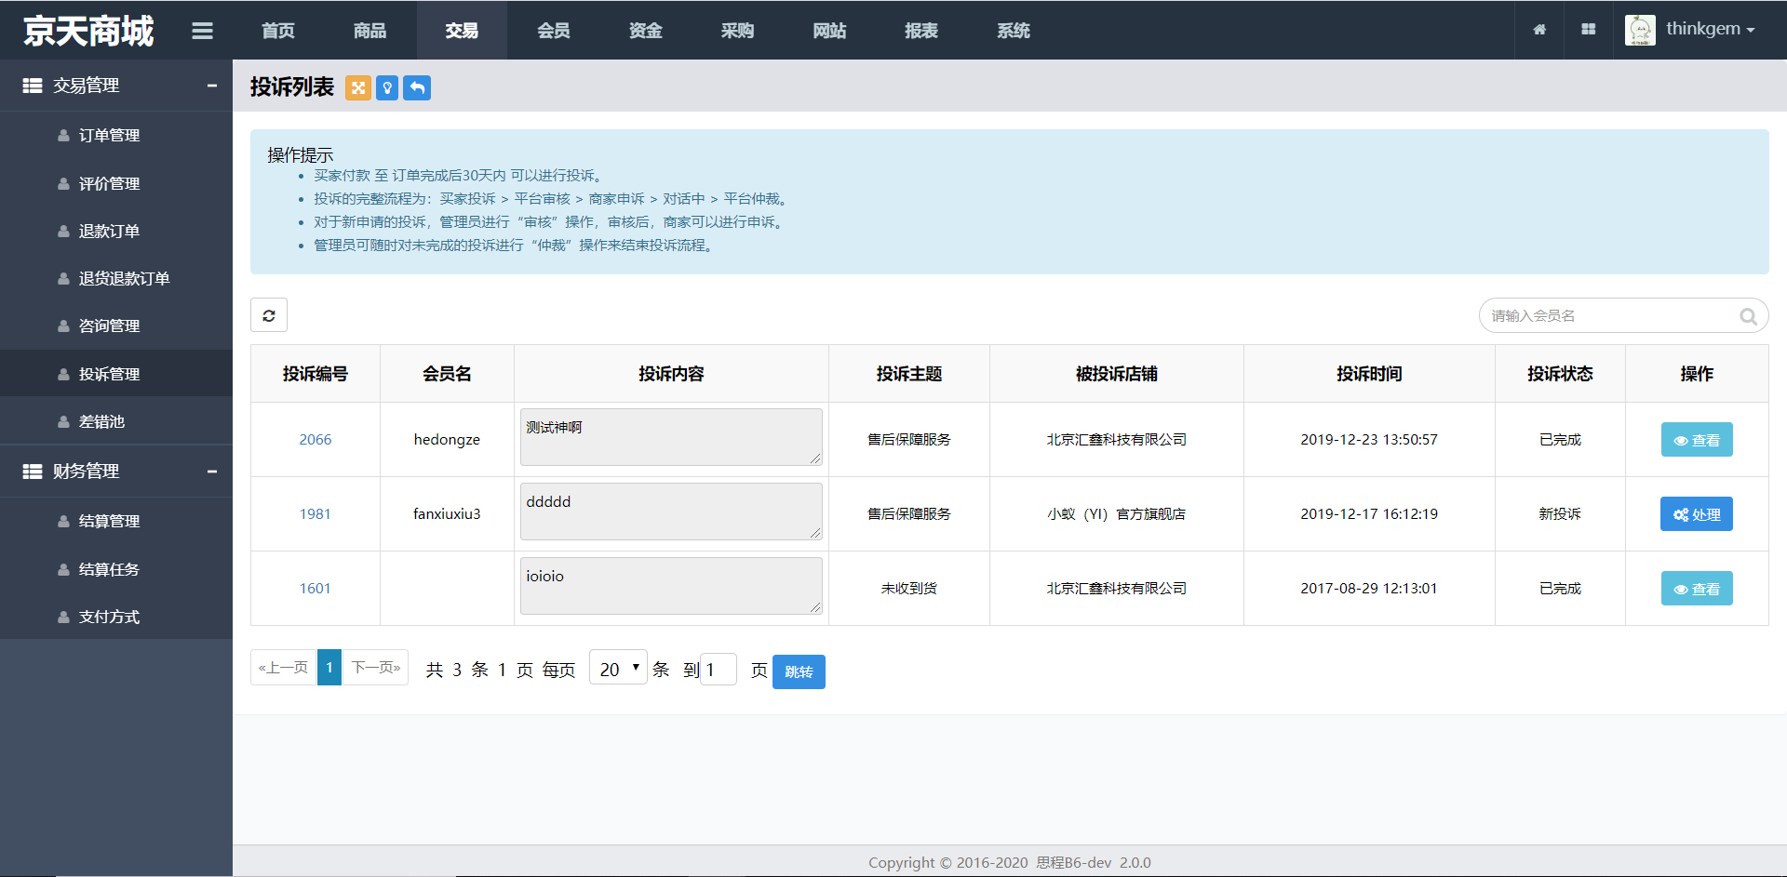1787x877 pixels.
Task: Open 订单管理 in the sidebar
Action: point(109,136)
